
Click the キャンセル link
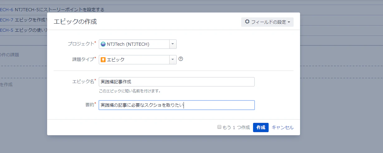coord(283,127)
